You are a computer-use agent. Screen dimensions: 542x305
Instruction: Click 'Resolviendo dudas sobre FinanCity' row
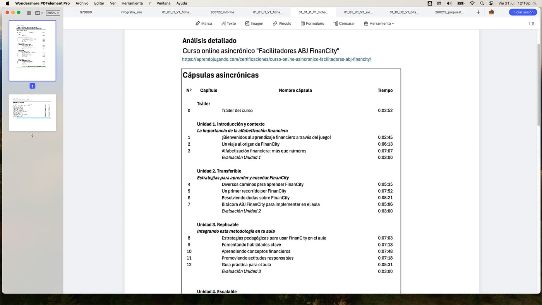256,198
